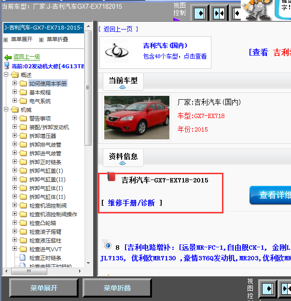Select 拆卸气缸盖(II) tree item
Screen dimensions: 291x301
(47, 180)
